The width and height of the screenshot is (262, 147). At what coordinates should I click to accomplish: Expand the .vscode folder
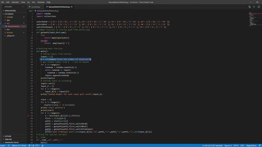10,17
